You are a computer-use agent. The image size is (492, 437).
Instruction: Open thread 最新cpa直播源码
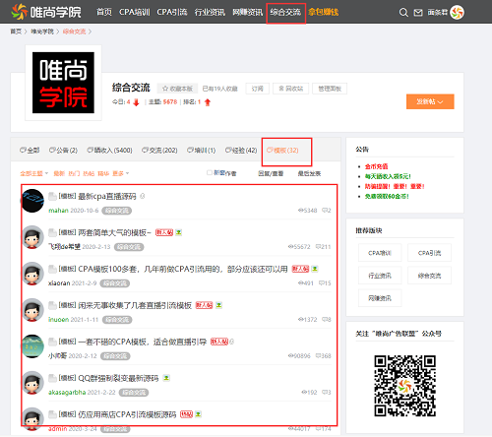pos(107,196)
